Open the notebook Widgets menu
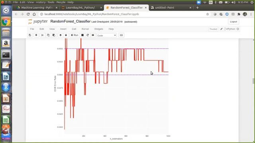 pos(98,29)
